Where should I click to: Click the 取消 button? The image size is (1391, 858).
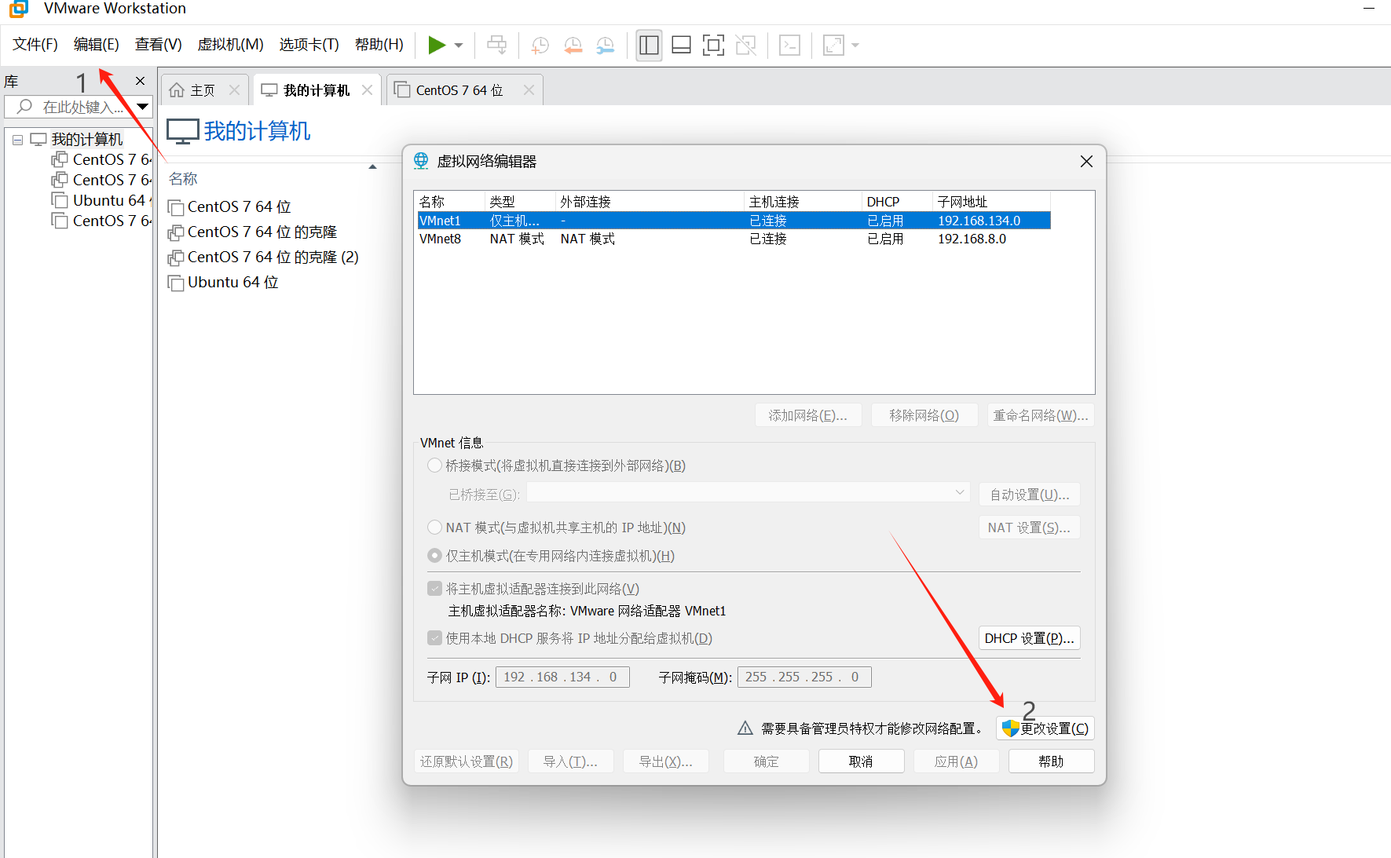tap(861, 761)
